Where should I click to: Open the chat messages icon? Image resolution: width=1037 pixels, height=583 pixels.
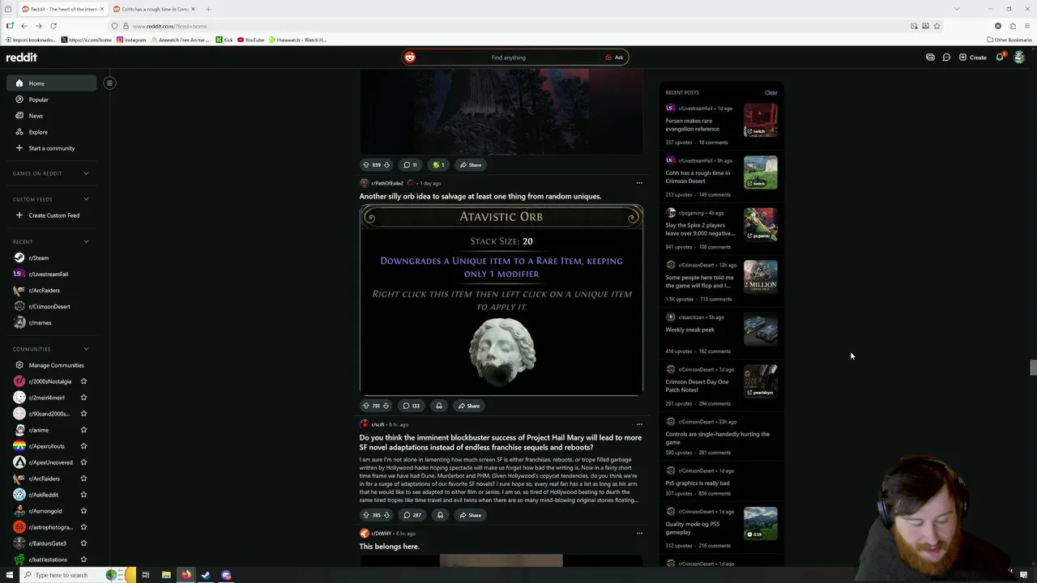pyautogui.click(x=946, y=57)
